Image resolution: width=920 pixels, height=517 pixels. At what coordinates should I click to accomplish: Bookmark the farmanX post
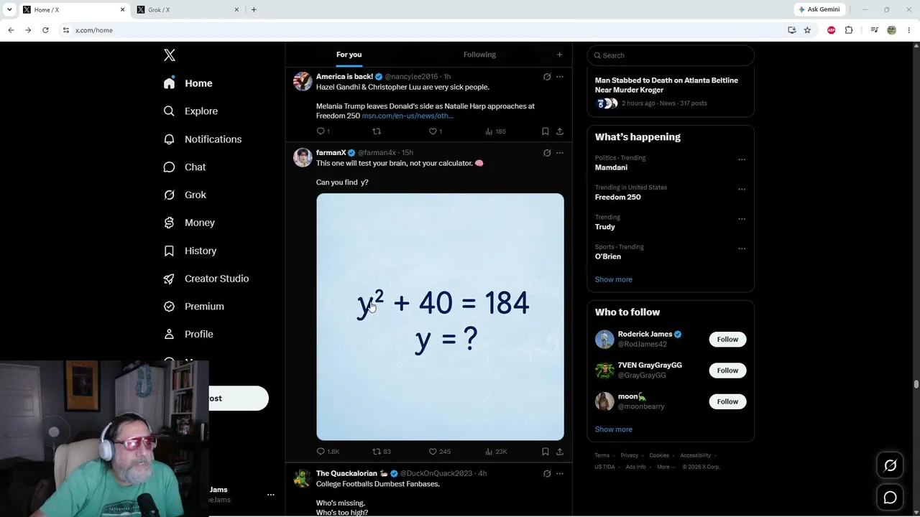click(x=545, y=452)
